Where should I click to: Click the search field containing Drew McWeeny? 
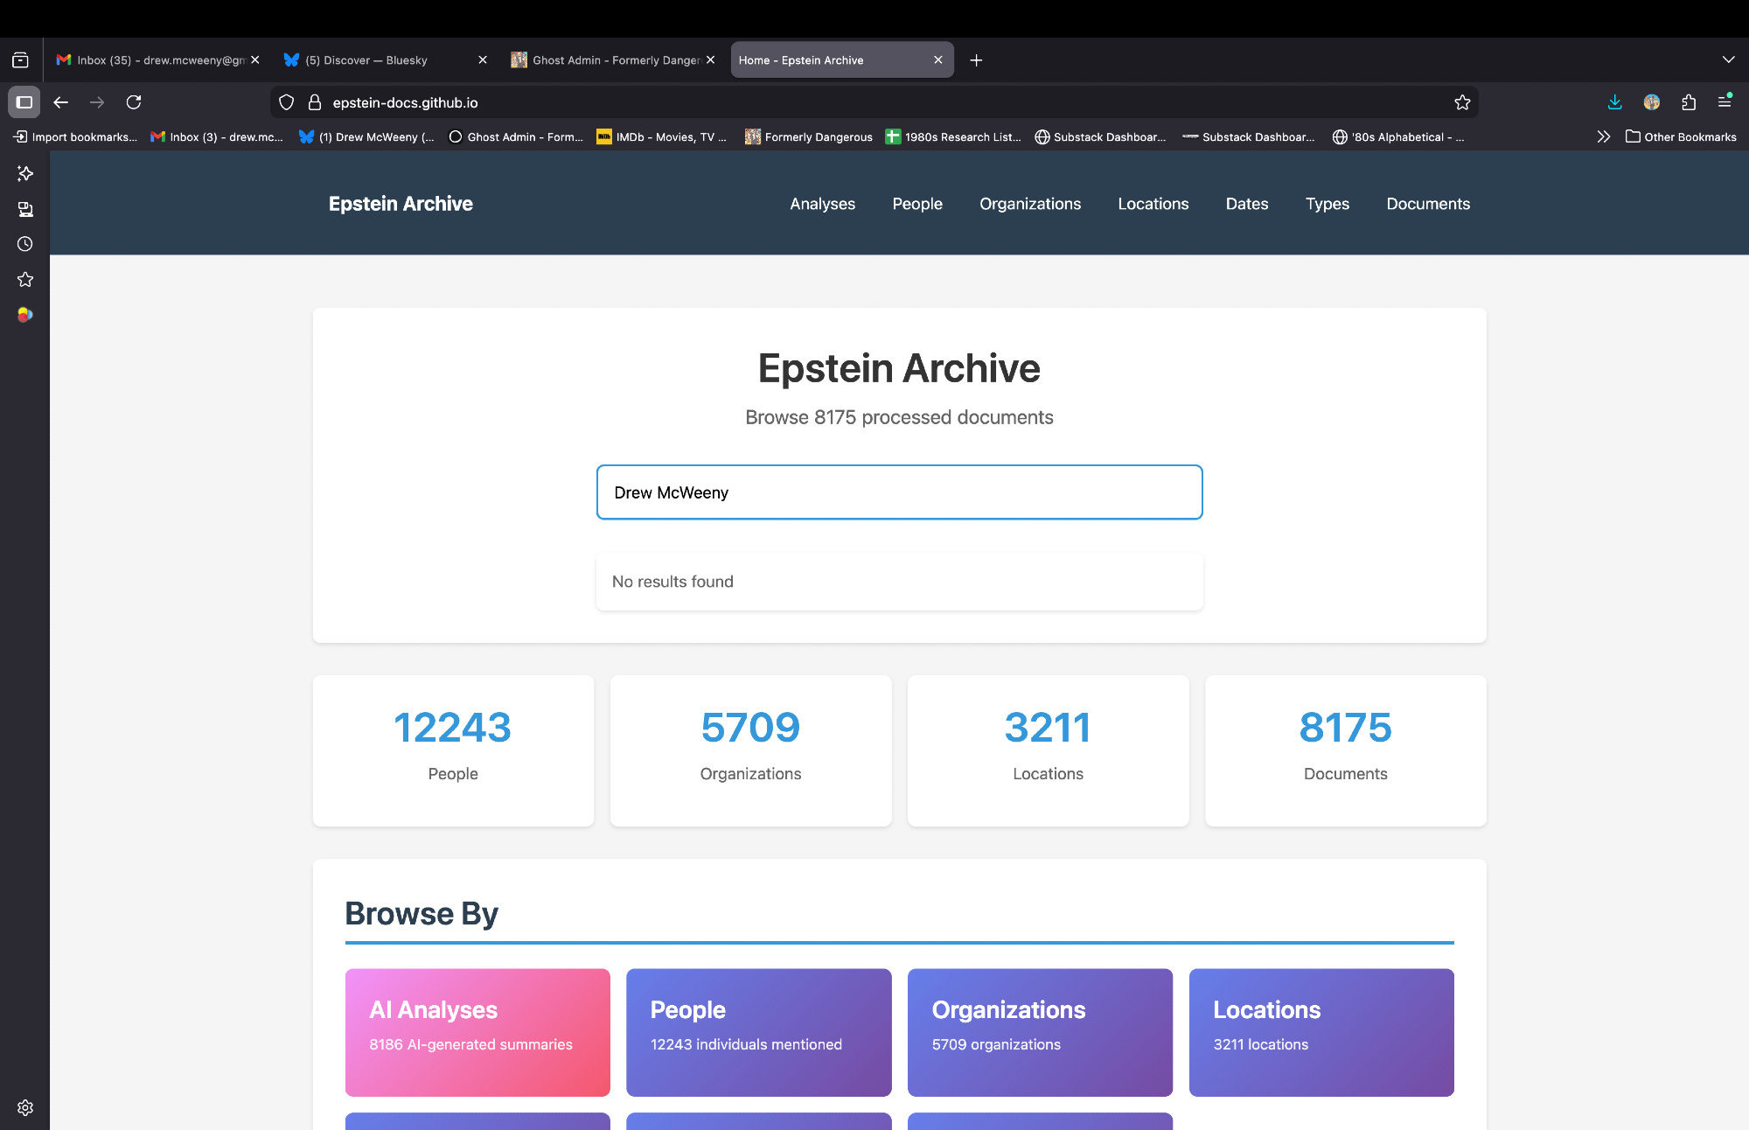(x=899, y=492)
